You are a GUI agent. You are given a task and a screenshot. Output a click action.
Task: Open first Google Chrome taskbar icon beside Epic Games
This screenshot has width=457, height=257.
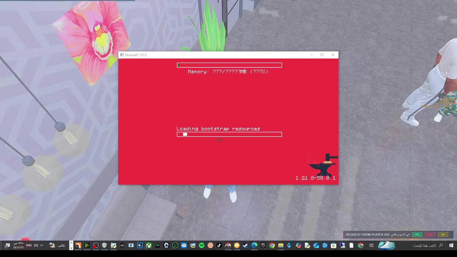(272, 246)
